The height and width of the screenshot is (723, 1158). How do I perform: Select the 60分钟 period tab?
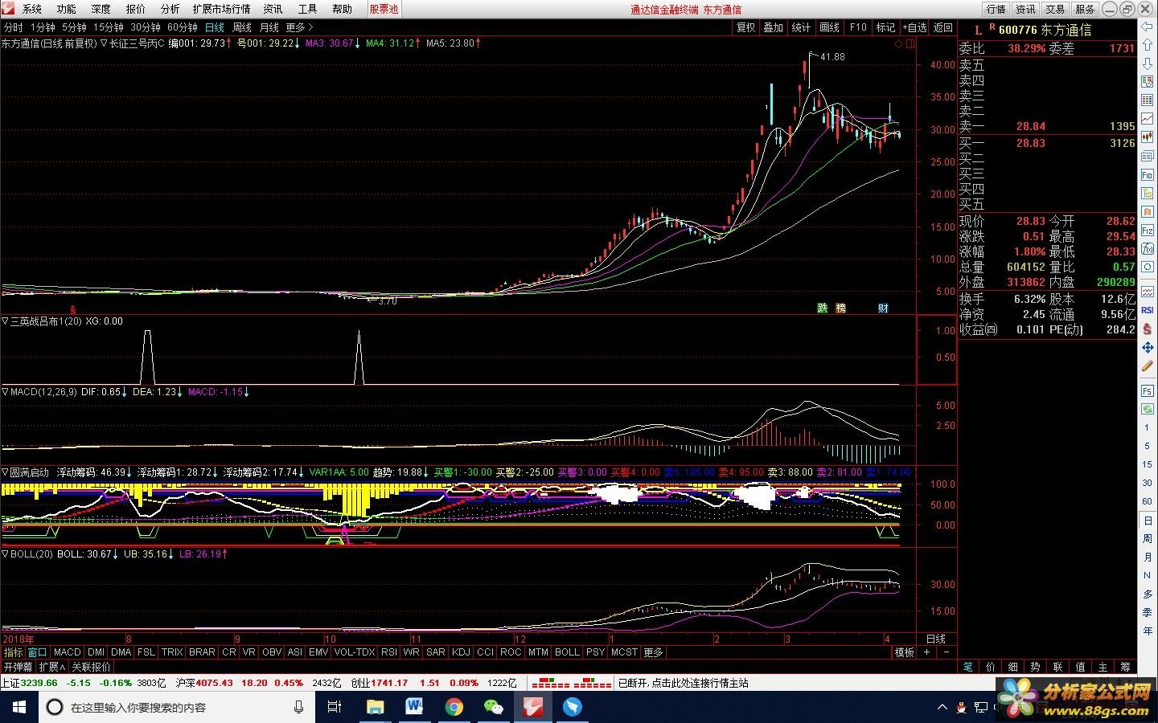(x=183, y=27)
